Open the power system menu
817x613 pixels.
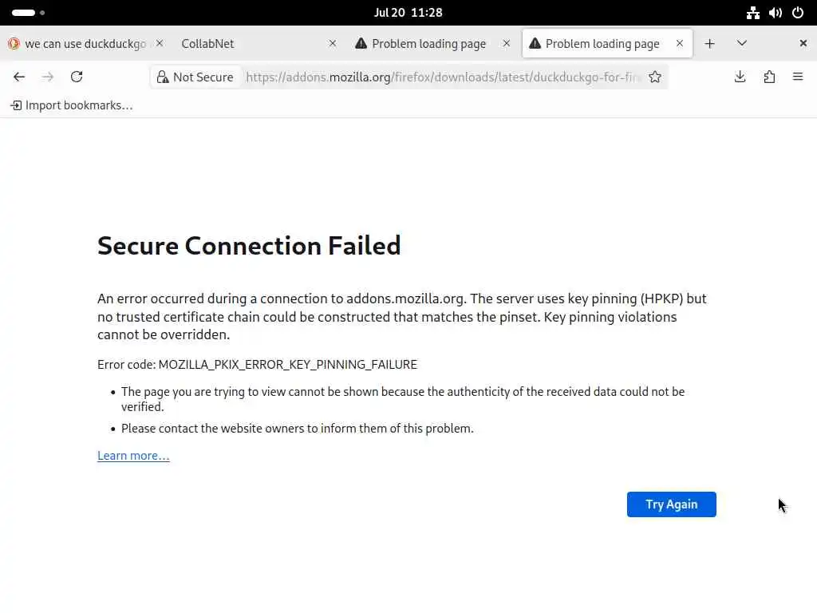(798, 13)
